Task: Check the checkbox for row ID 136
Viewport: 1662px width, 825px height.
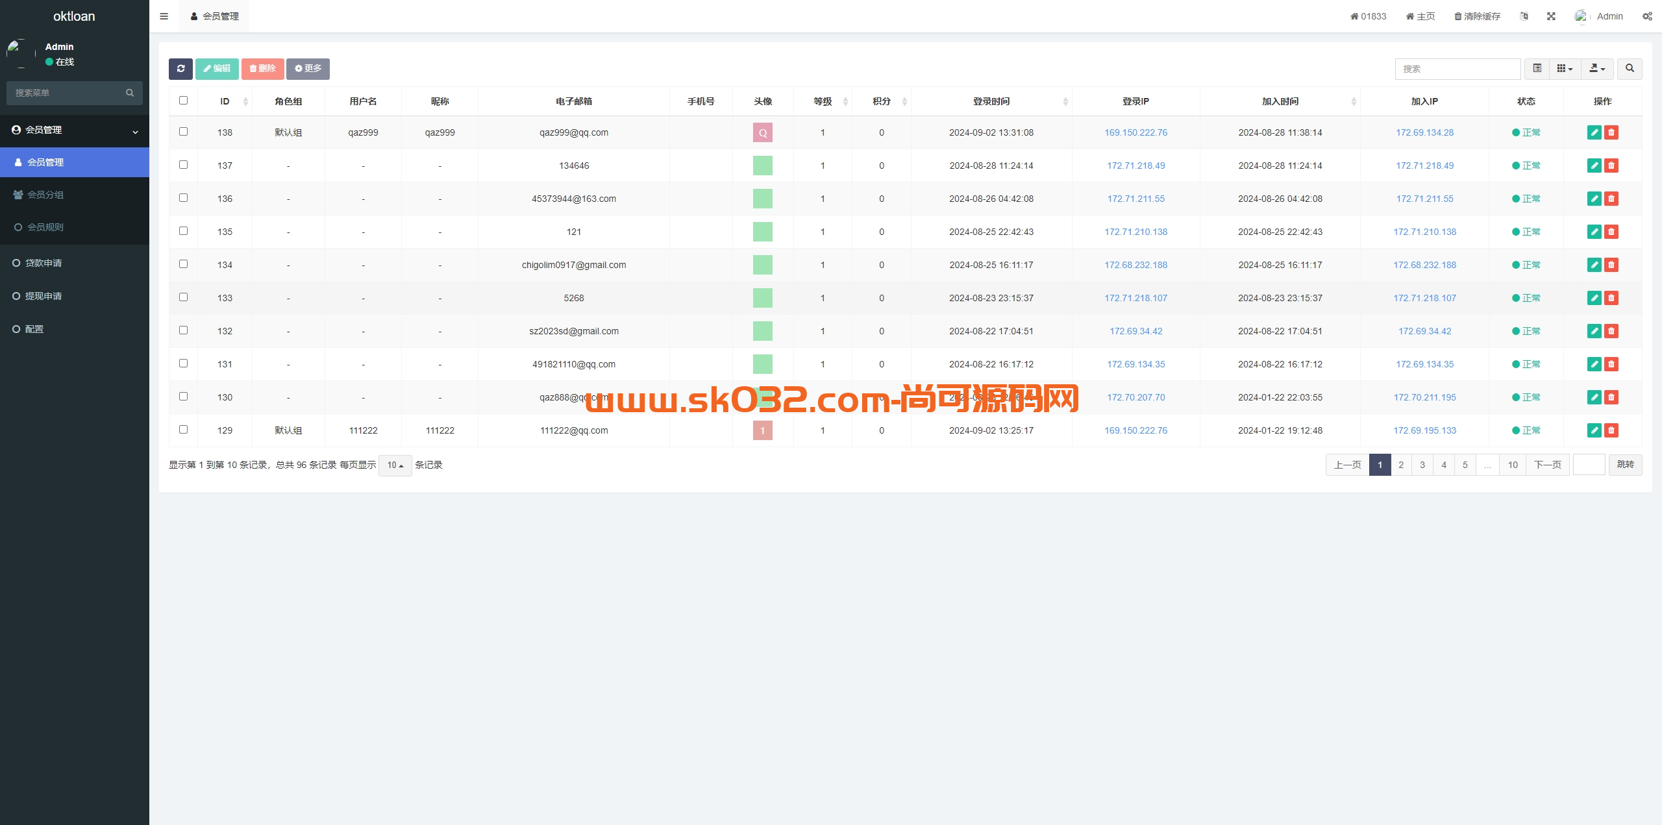Action: click(x=183, y=198)
